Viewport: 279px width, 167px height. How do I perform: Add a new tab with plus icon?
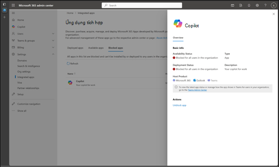coord(4,17)
